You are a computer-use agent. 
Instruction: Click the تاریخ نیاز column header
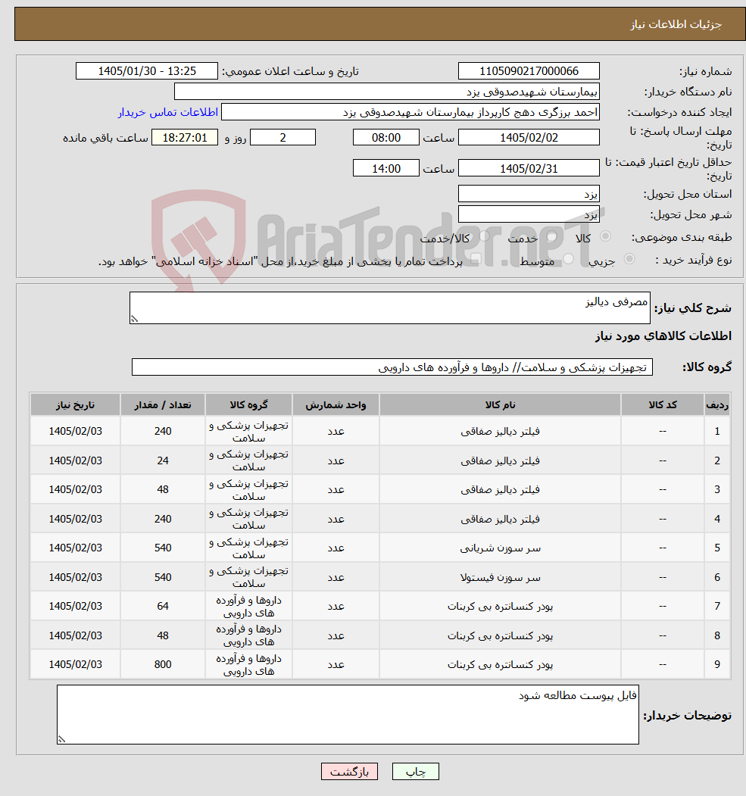(75, 404)
